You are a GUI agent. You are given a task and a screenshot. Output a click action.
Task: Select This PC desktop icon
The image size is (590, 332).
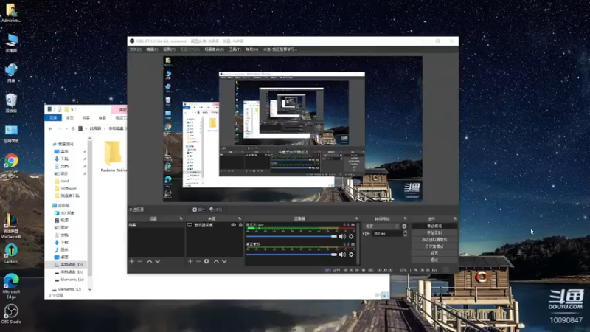point(11,43)
